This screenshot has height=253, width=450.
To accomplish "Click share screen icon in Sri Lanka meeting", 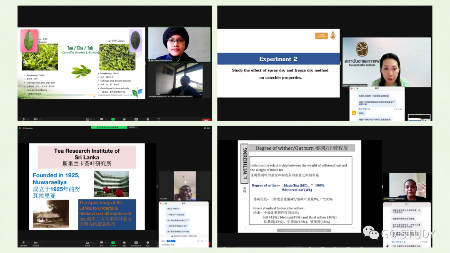I will [x=113, y=243].
